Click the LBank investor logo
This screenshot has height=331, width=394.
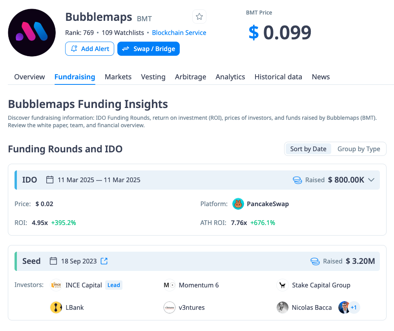(56, 307)
